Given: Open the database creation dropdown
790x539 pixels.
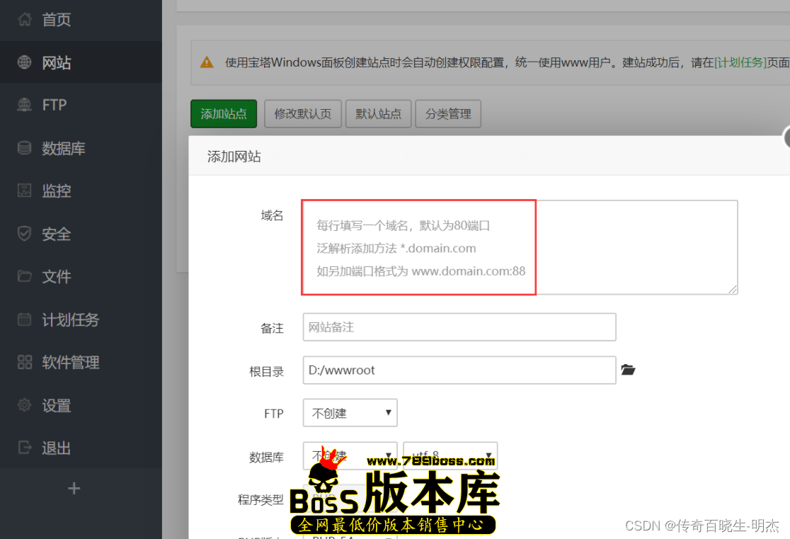Looking at the screenshot, I should coord(350,455).
